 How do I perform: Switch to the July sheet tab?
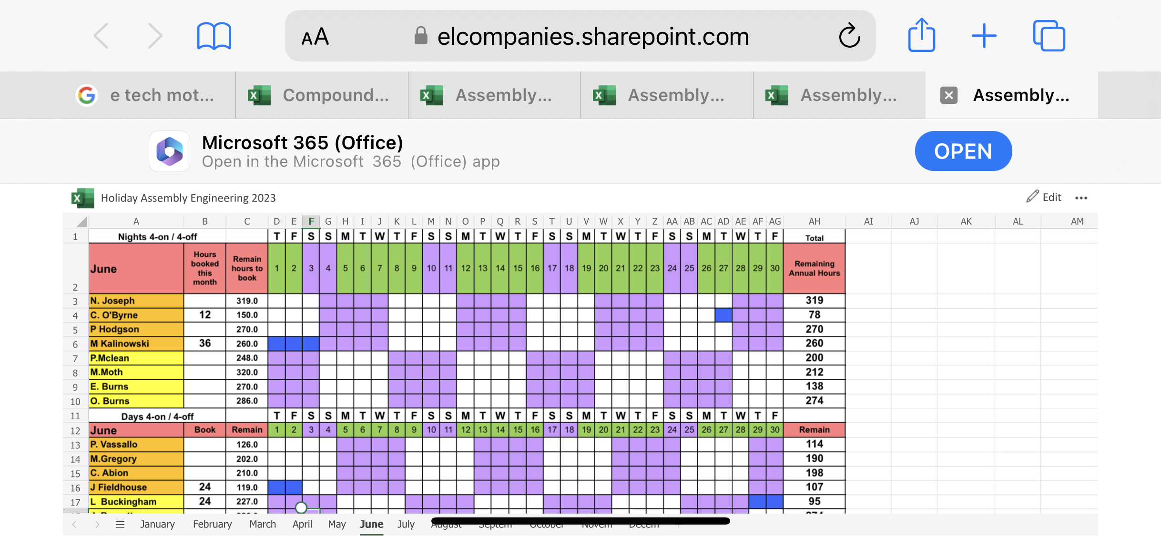tap(406, 525)
